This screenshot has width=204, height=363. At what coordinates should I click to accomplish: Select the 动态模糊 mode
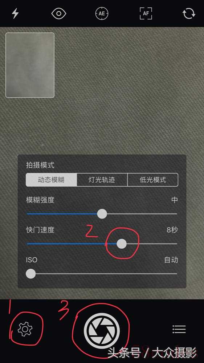pyautogui.click(x=51, y=180)
